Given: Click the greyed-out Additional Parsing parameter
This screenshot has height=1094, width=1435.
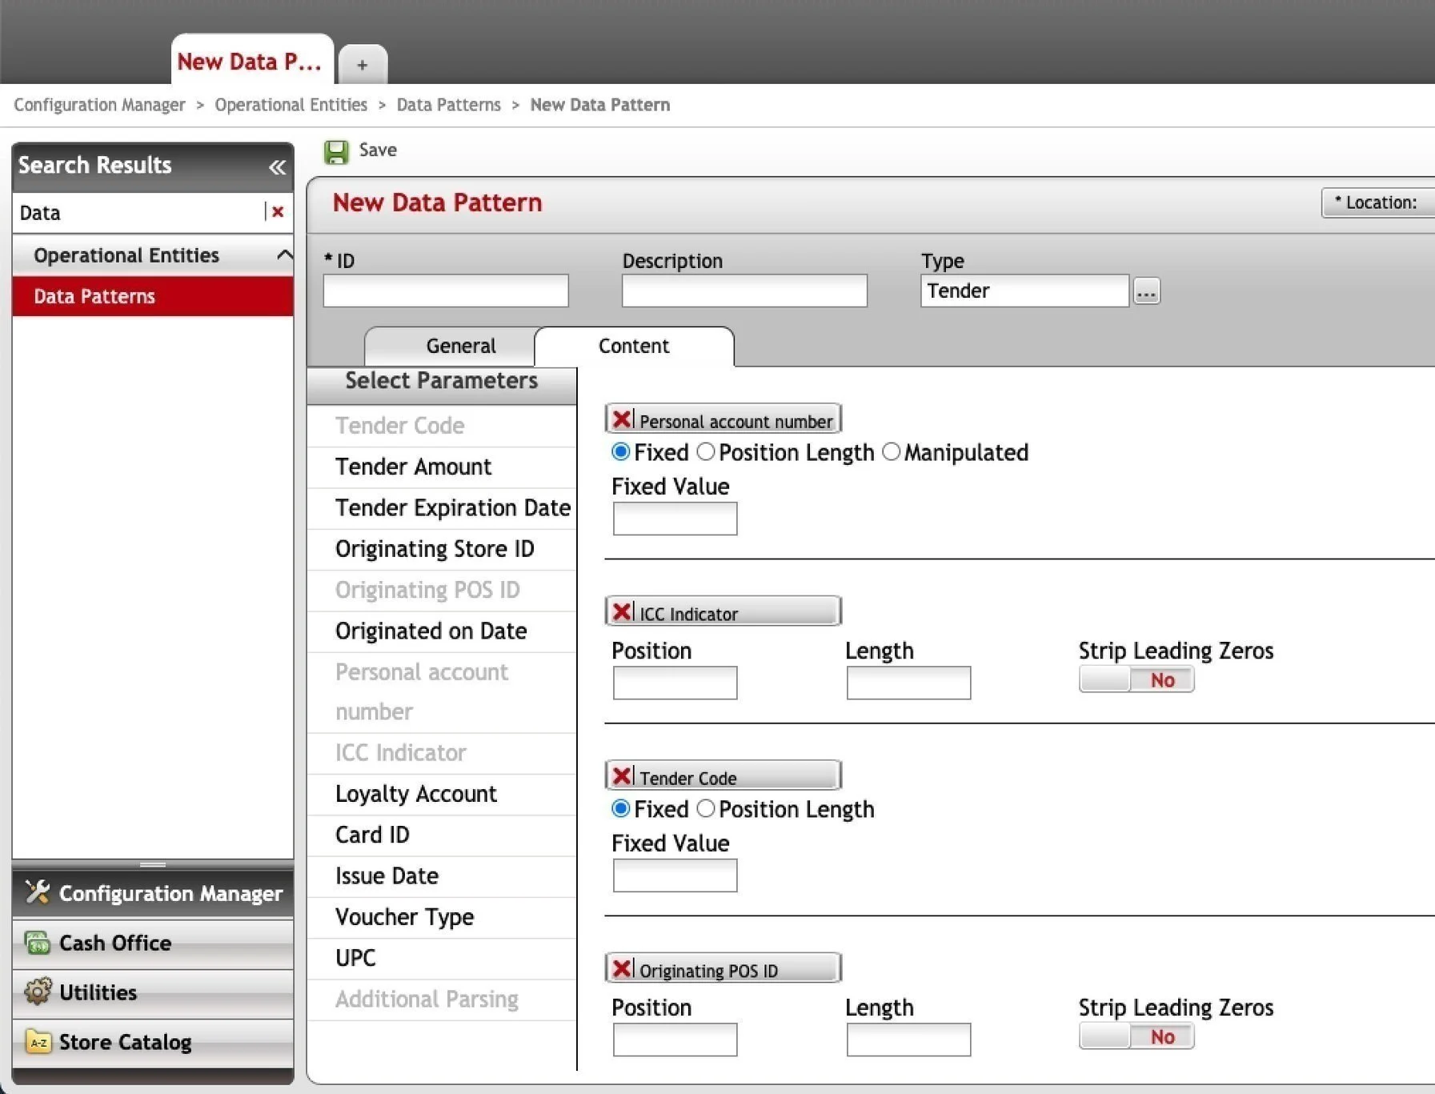Looking at the screenshot, I should (442, 1000).
